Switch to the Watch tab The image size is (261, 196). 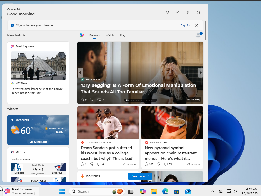click(110, 35)
